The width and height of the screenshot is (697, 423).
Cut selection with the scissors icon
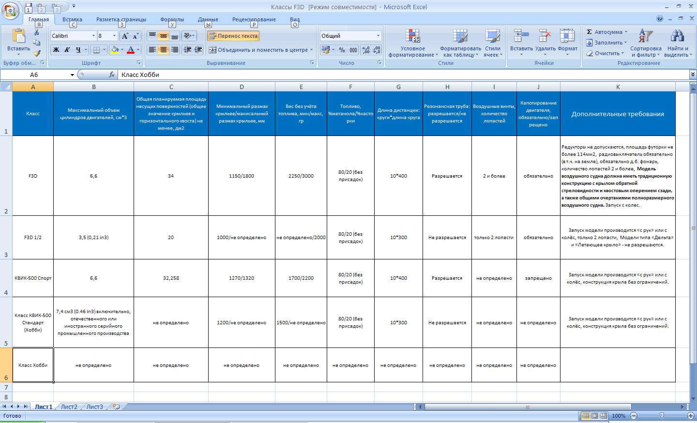point(37,32)
